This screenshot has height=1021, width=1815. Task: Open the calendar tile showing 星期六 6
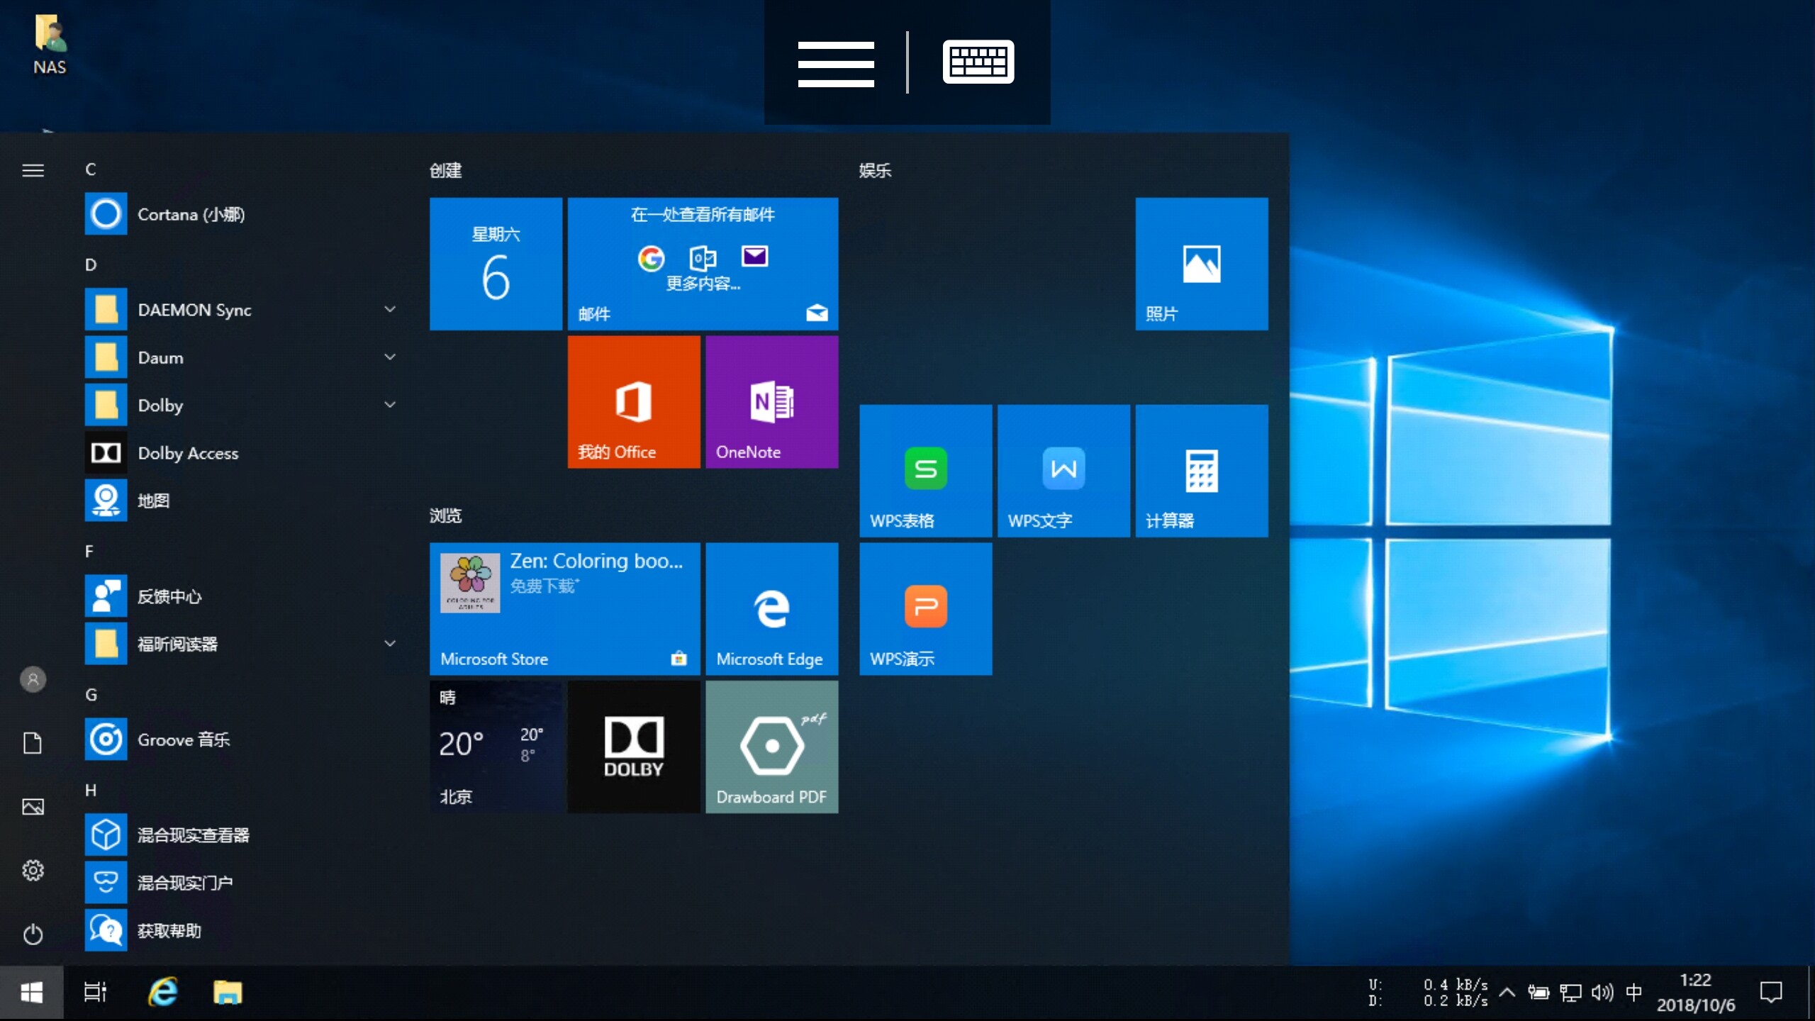pyautogui.click(x=496, y=264)
